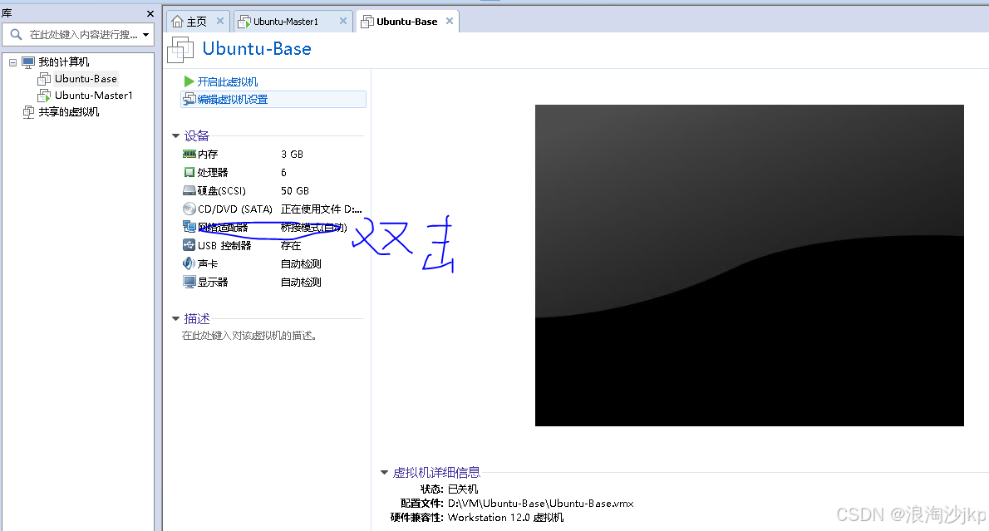
Task: Click the 共享的虚拟机 icon in the library
Action: pyautogui.click(x=28, y=111)
